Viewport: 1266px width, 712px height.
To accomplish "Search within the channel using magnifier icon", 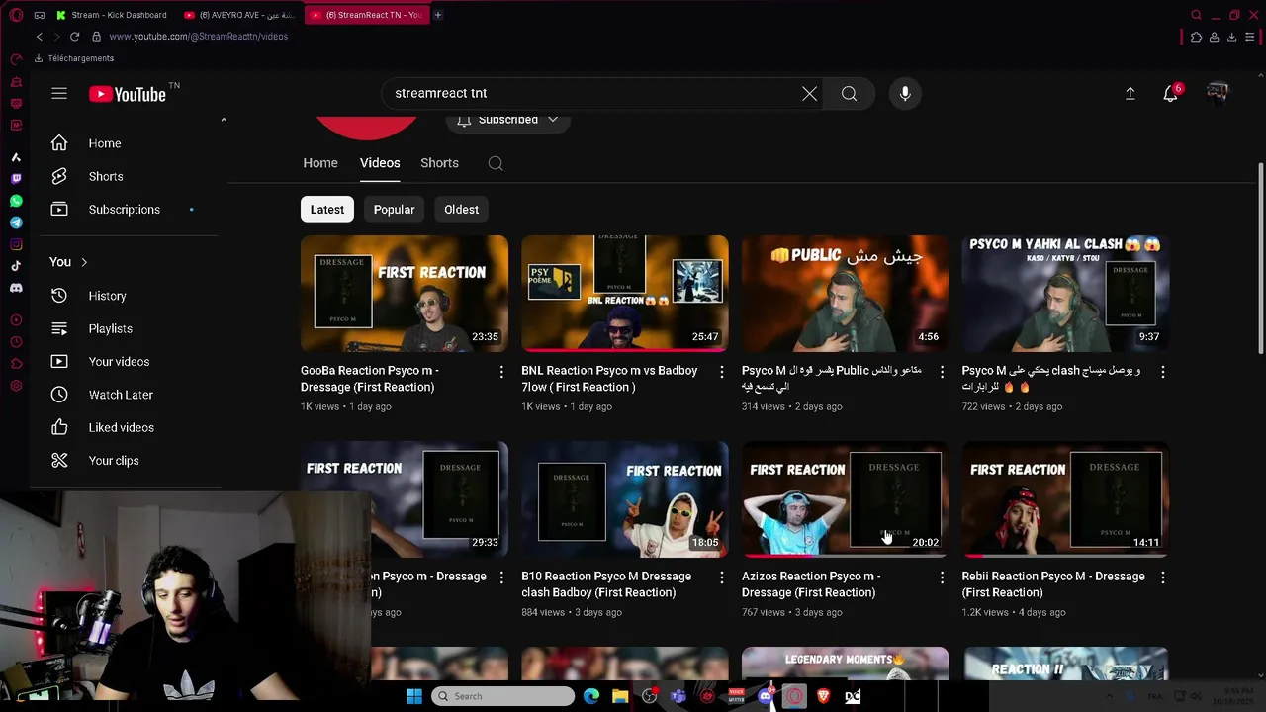I will pos(496,163).
